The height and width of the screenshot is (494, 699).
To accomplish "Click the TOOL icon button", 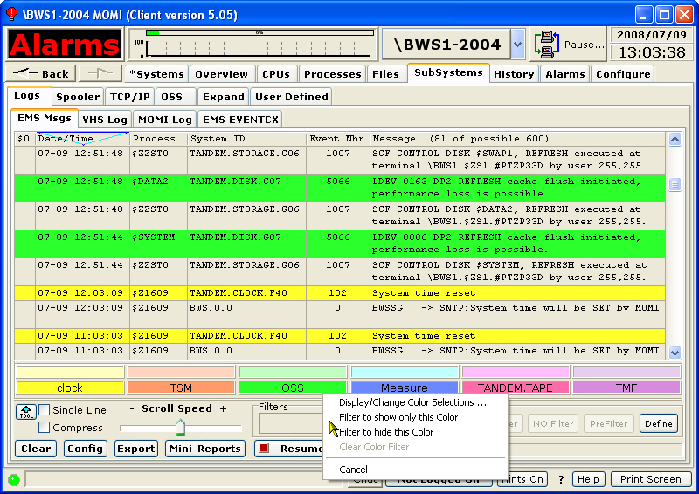I will [x=26, y=411].
